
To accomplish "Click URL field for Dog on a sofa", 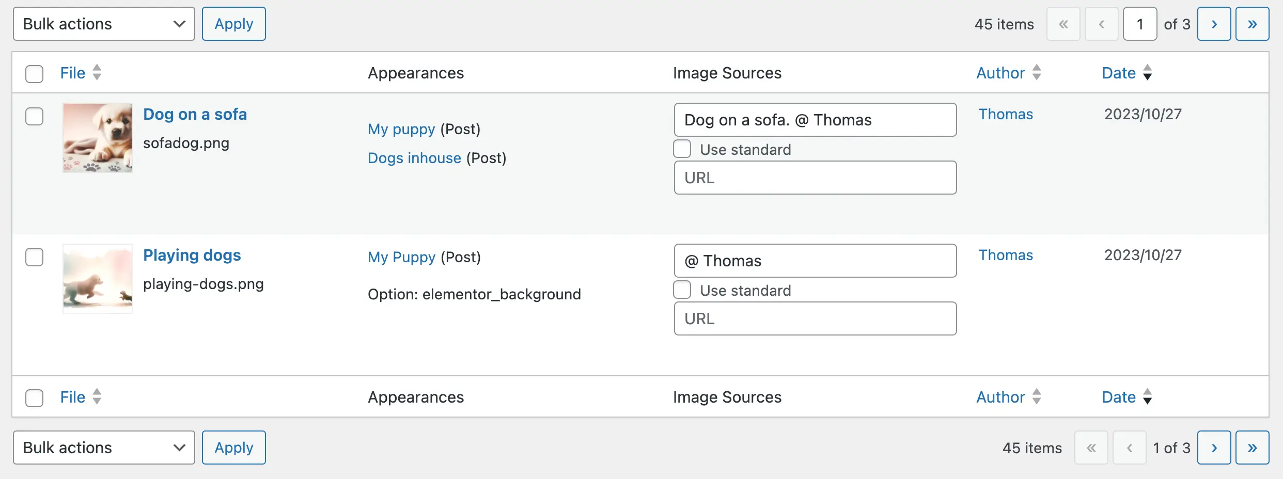I will point(815,178).
